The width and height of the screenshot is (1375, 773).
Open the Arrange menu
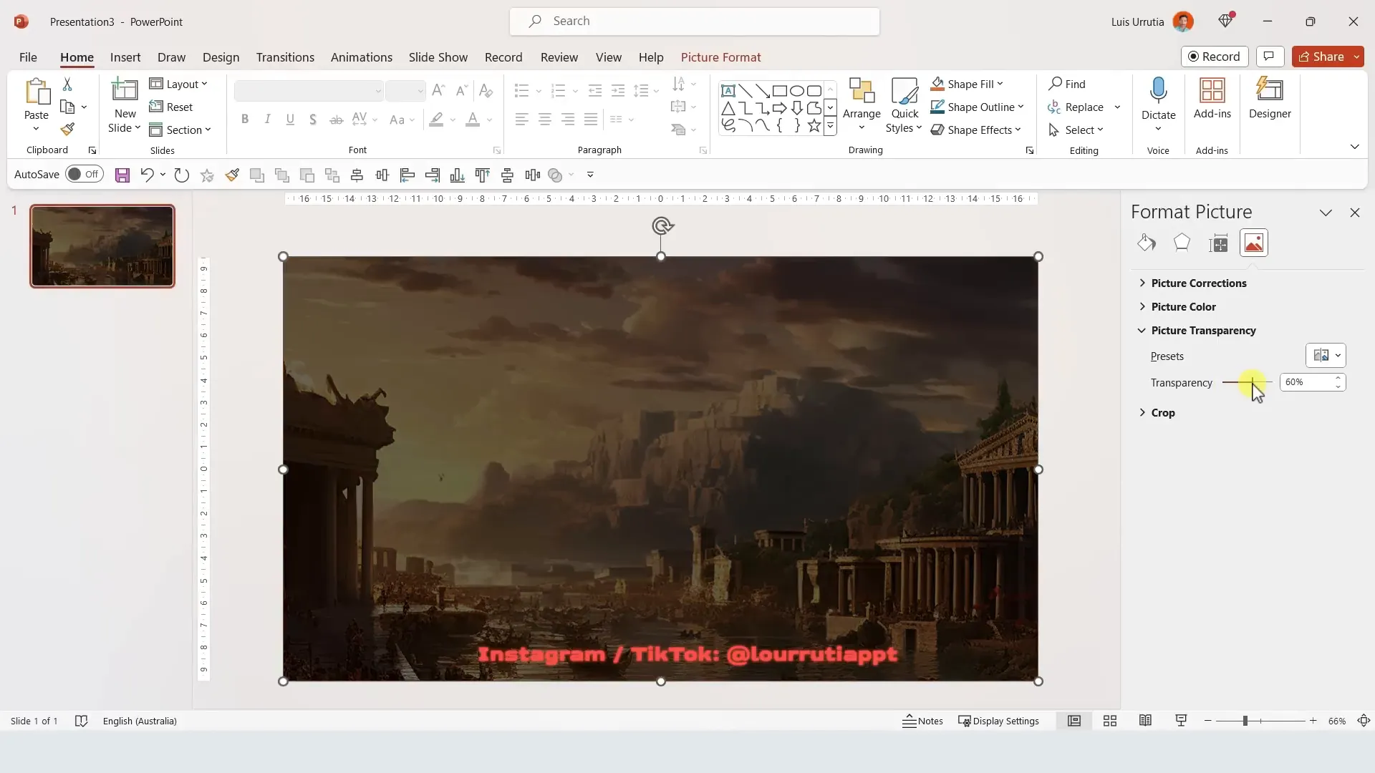[862, 106]
